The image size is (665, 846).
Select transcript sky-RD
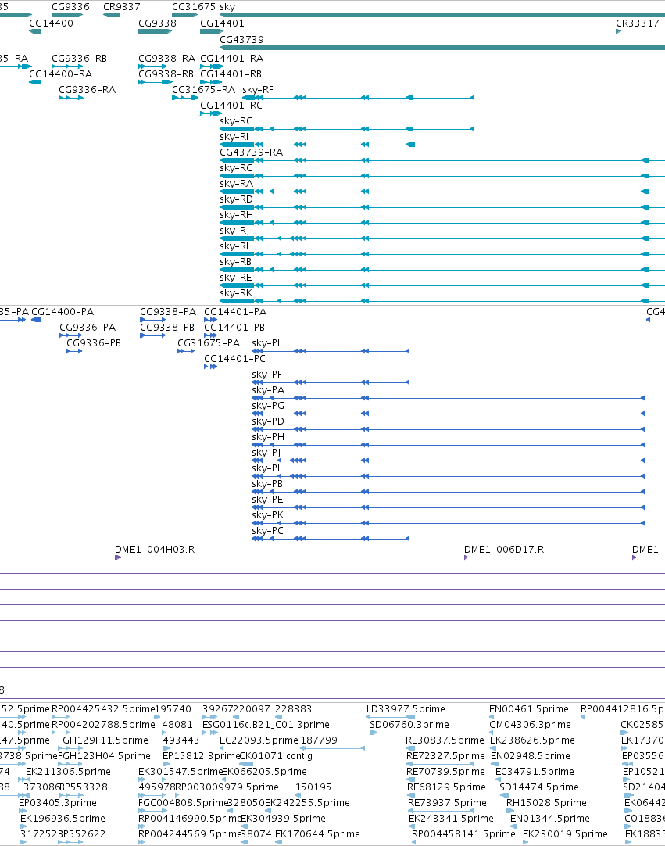(236, 199)
